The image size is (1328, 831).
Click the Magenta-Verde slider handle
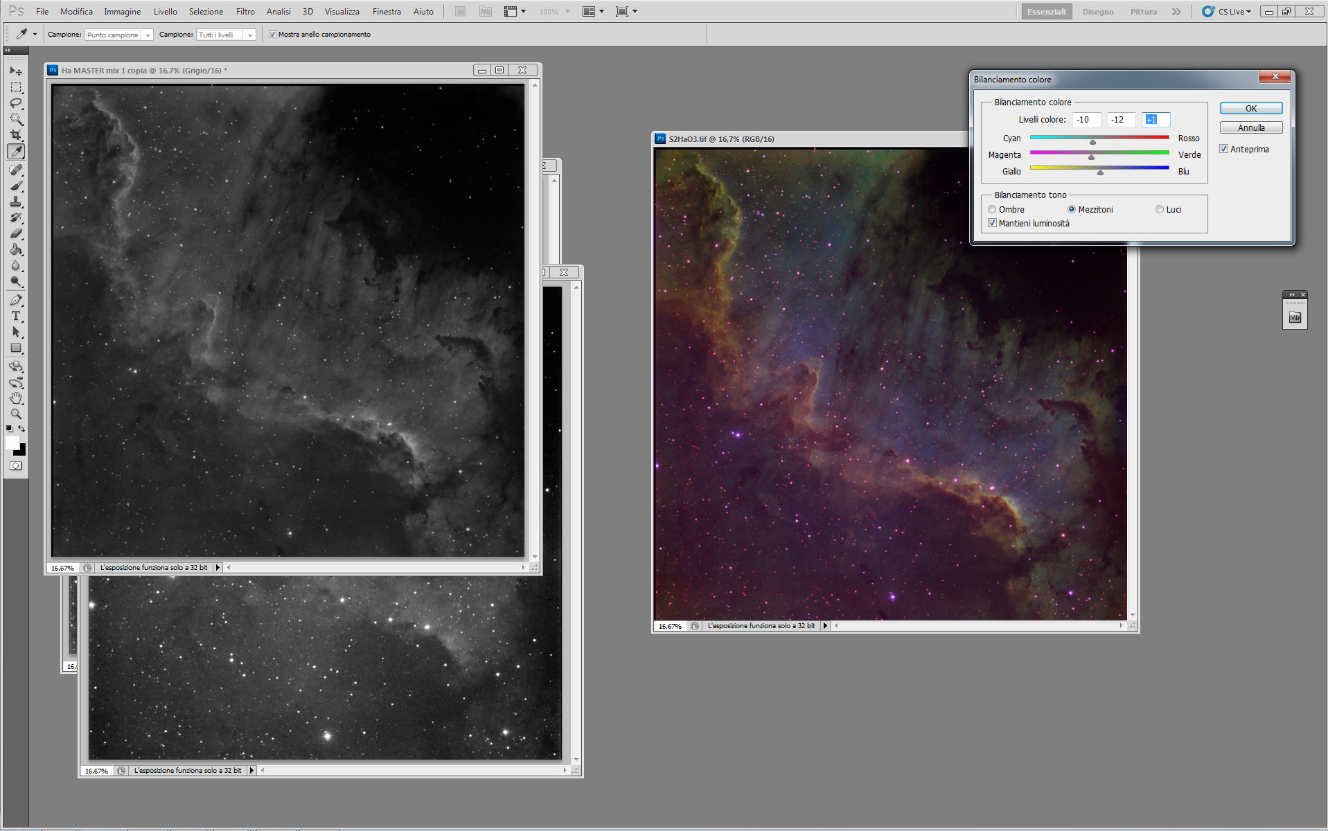tap(1092, 158)
